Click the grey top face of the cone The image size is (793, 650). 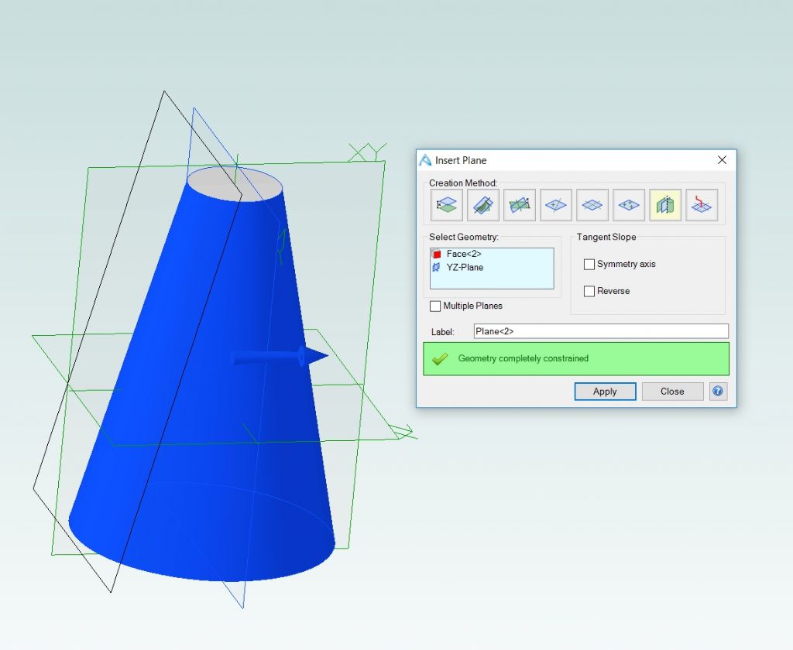click(235, 184)
